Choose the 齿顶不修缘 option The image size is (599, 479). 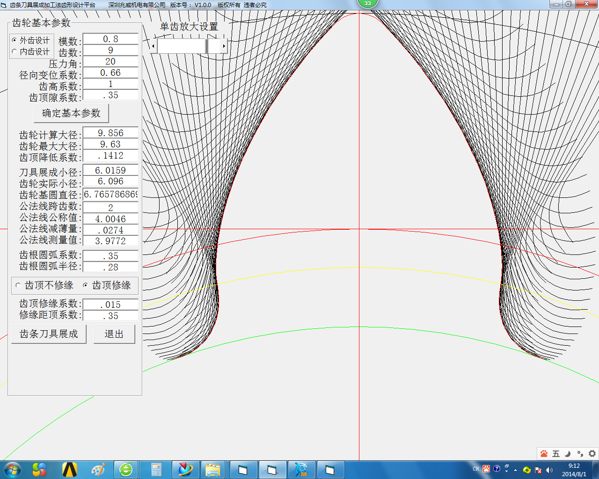[44, 285]
